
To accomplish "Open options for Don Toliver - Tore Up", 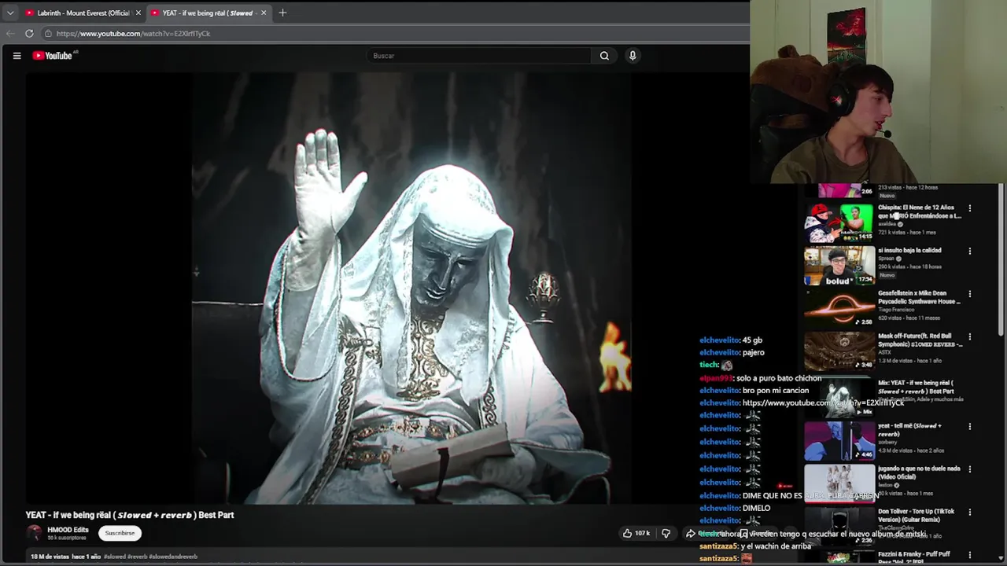I will click(x=969, y=512).
